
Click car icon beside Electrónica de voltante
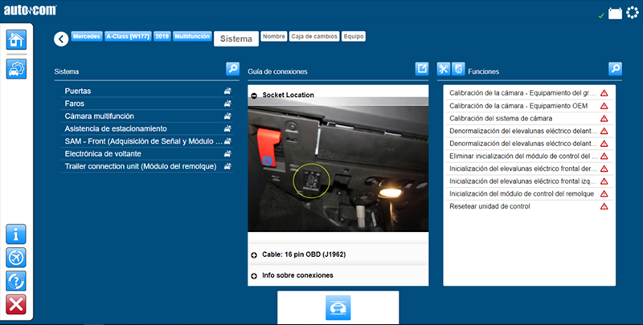227,154
